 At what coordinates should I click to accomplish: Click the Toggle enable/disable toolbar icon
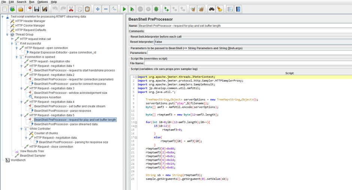[114, 9]
